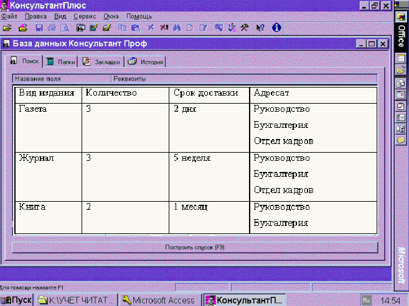
Task: Click the copy documents toolbar icon
Action: 123,27
